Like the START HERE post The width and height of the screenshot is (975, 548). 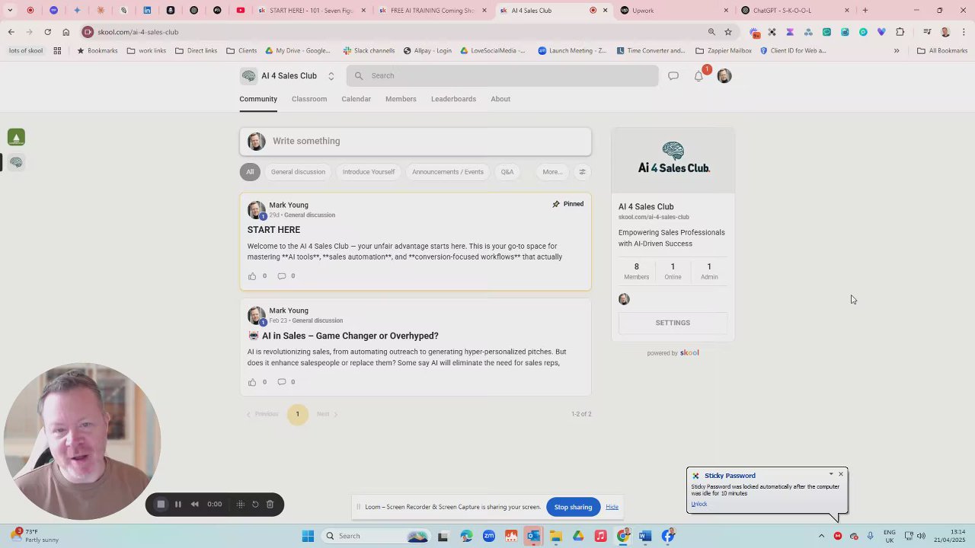pos(252,276)
